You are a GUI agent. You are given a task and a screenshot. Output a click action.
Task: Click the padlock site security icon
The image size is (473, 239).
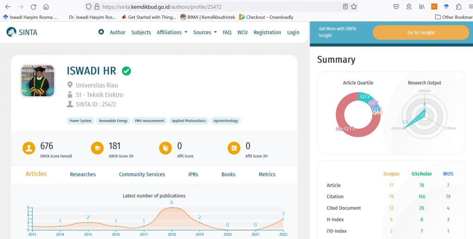[x=97, y=6]
